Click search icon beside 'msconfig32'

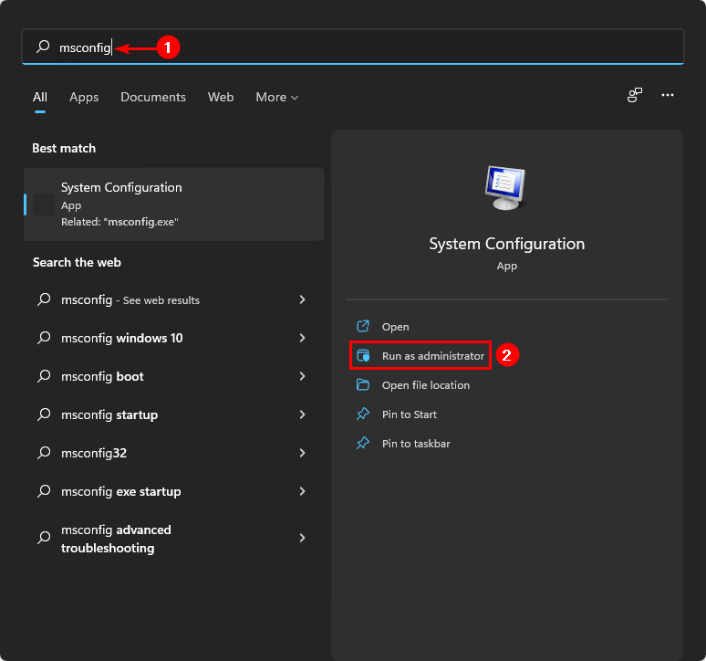point(44,452)
